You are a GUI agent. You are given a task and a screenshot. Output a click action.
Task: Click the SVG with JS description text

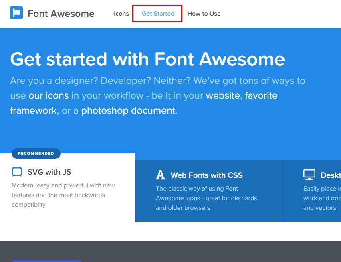63,195
